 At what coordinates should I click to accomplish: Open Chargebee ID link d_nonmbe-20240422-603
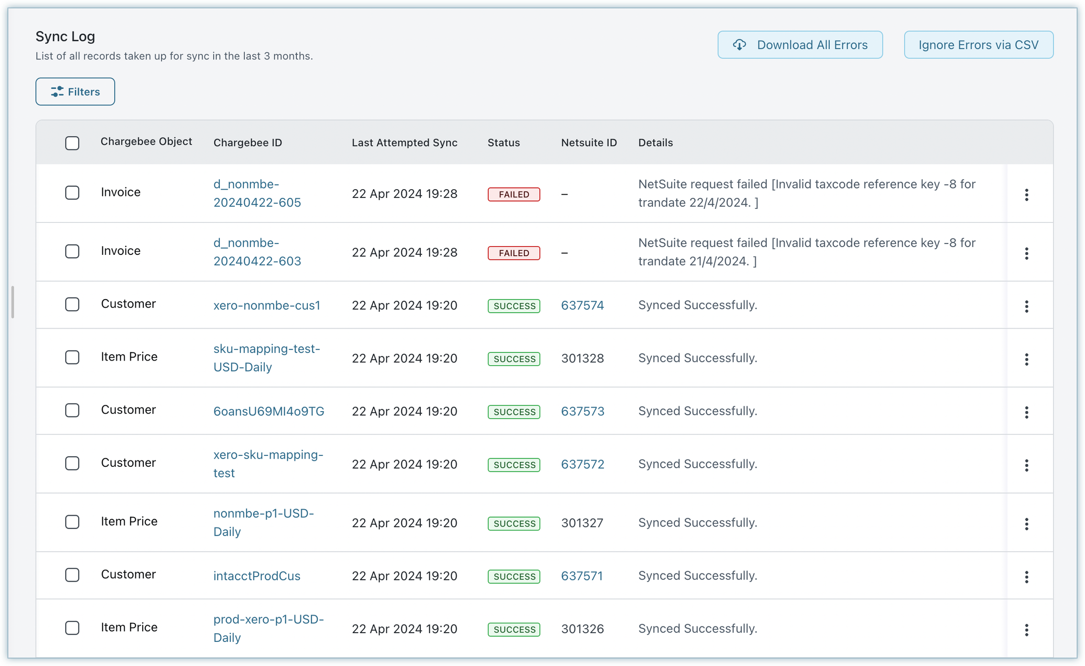257,252
